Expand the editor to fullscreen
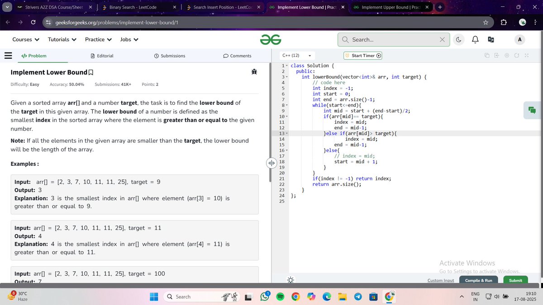Image resolution: width=543 pixels, height=305 pixels. pyautogui.click(x=526, y=56)
